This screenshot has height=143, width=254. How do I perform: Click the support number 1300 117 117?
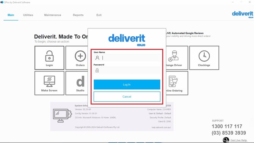(227, 126)
